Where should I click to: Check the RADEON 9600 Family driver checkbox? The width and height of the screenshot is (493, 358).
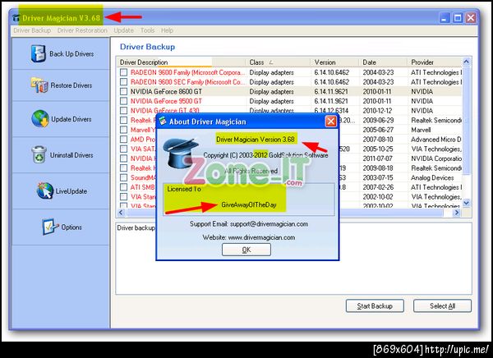click(x=123, y=72)
